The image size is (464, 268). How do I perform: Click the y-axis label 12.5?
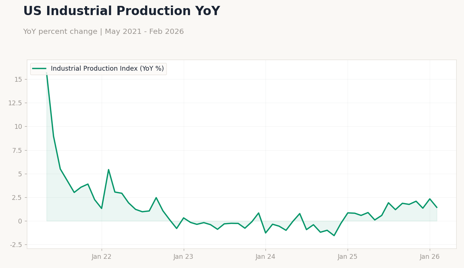point(15,103)
